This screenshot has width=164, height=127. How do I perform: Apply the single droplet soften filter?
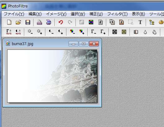point(145,32)
